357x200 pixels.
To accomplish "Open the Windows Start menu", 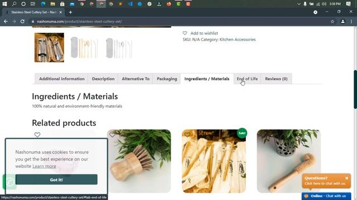I will click(4, 4).
